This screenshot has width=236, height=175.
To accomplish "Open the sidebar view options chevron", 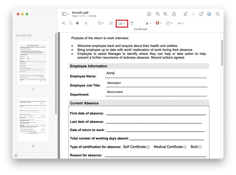I will (68, 14).
